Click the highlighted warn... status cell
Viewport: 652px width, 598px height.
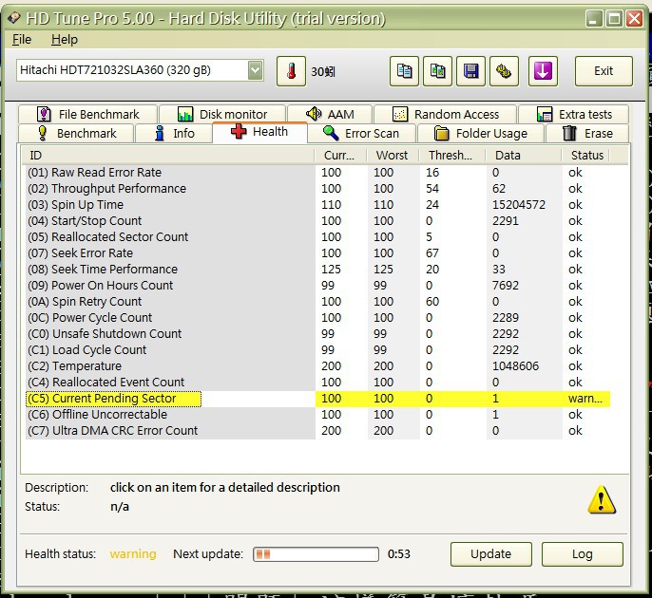(585, 399)
